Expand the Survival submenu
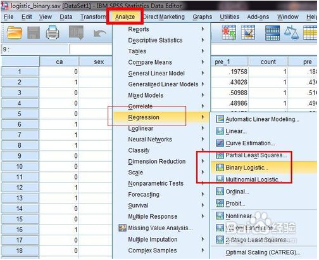Viewport: 319px width, 260px height. point(161,205)
